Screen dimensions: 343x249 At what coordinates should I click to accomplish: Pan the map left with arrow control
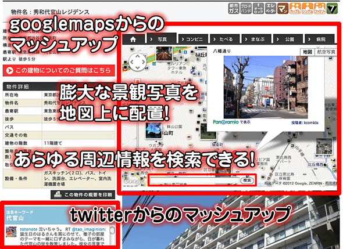coord(132,62)
